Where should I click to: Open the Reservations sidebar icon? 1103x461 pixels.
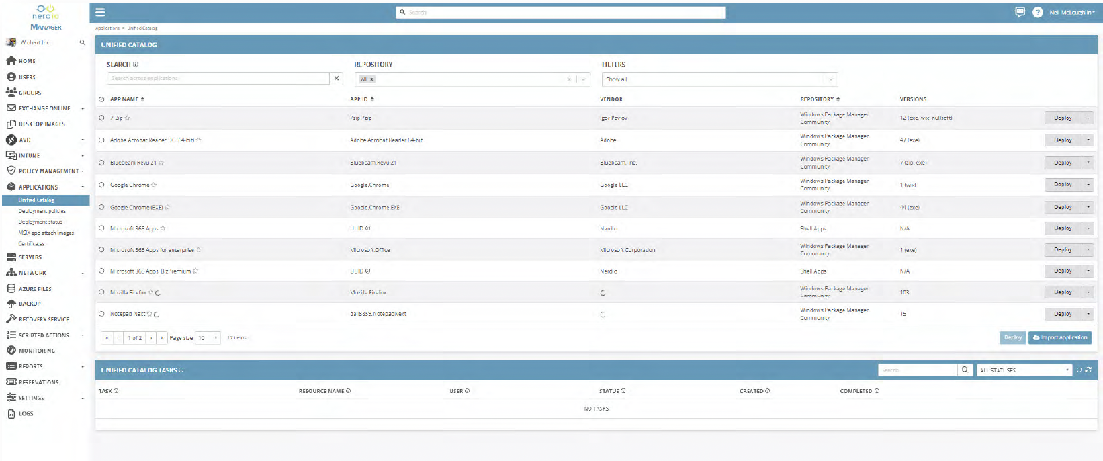(11, 382)
